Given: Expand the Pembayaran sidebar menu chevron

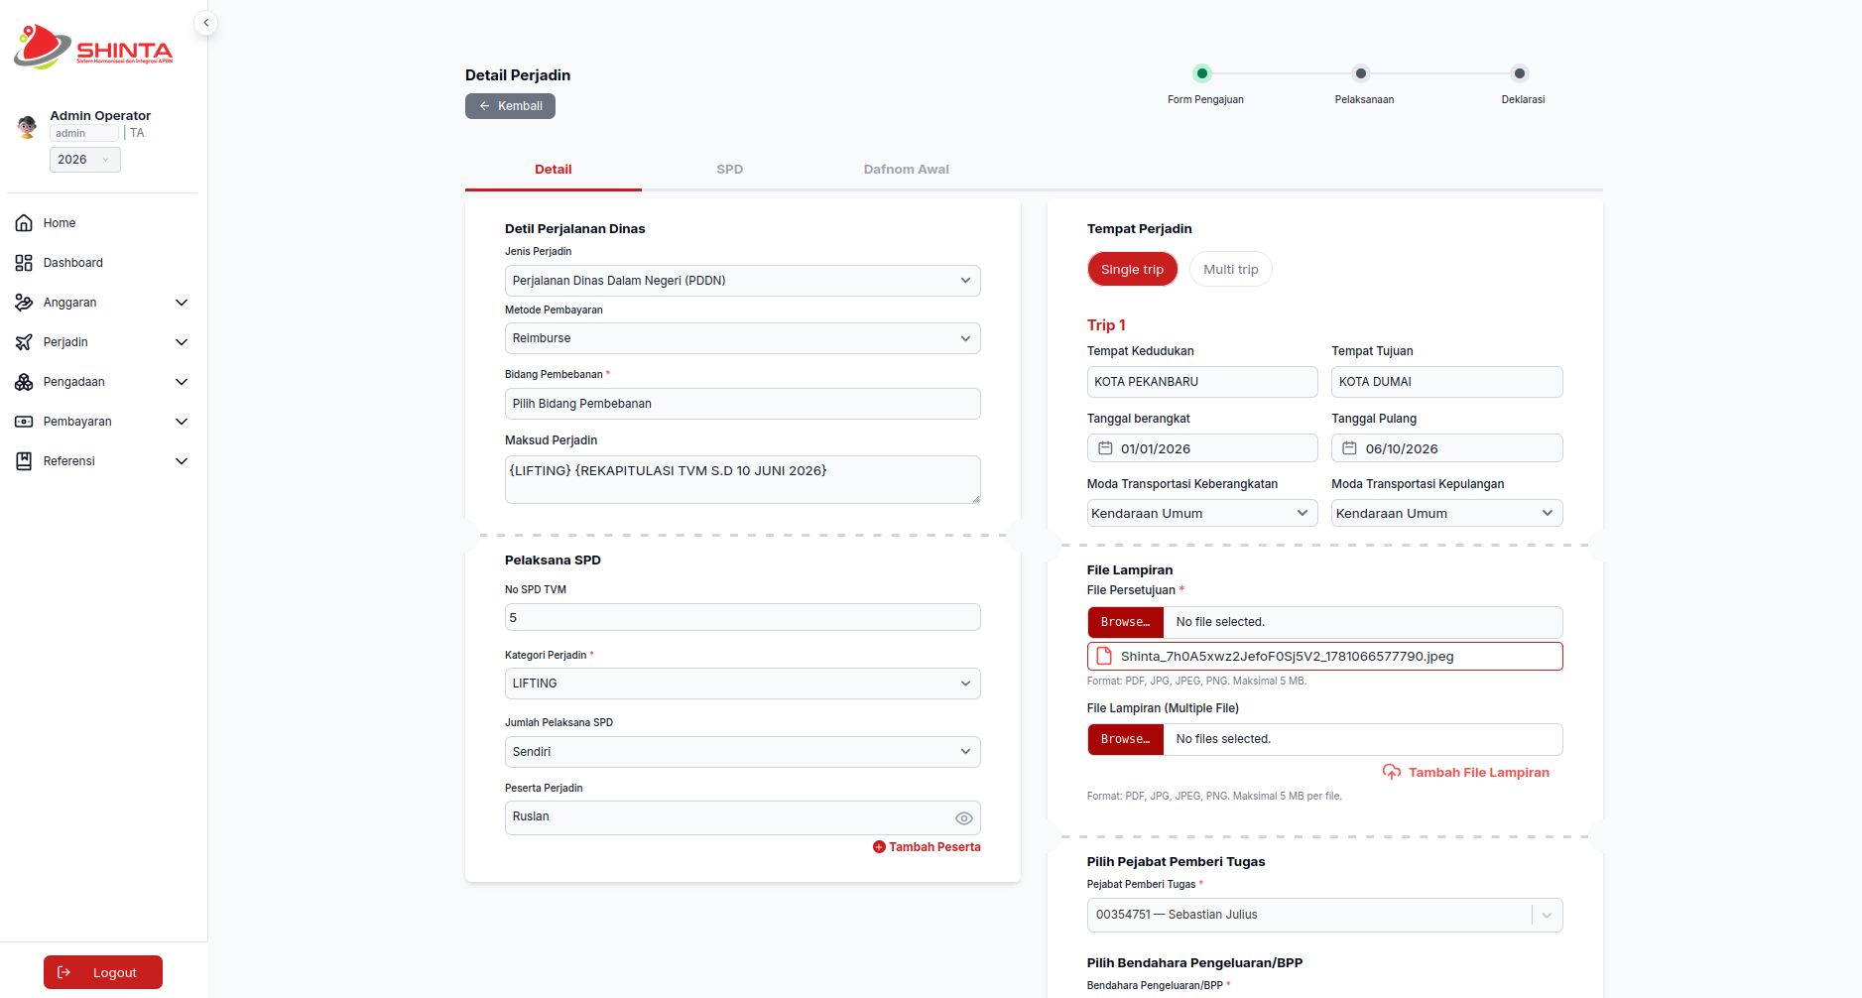Looking at the screenshot, I should 182,422.
